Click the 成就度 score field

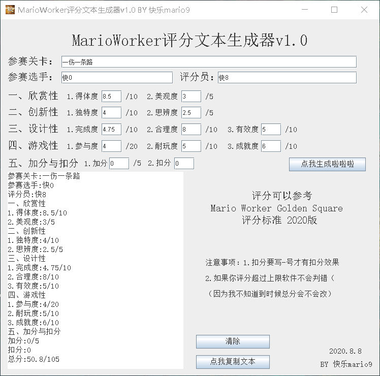click(271, 146)
